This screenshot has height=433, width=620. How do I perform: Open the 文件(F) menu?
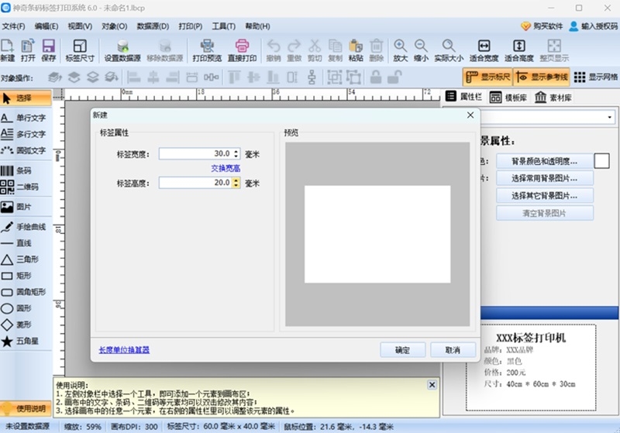coord(13,26)
